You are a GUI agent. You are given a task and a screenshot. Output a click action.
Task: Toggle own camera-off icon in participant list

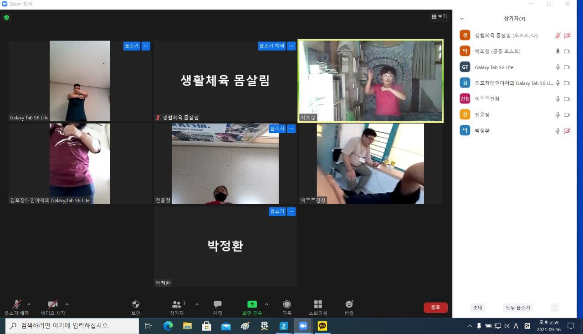[x=567, y=35]
